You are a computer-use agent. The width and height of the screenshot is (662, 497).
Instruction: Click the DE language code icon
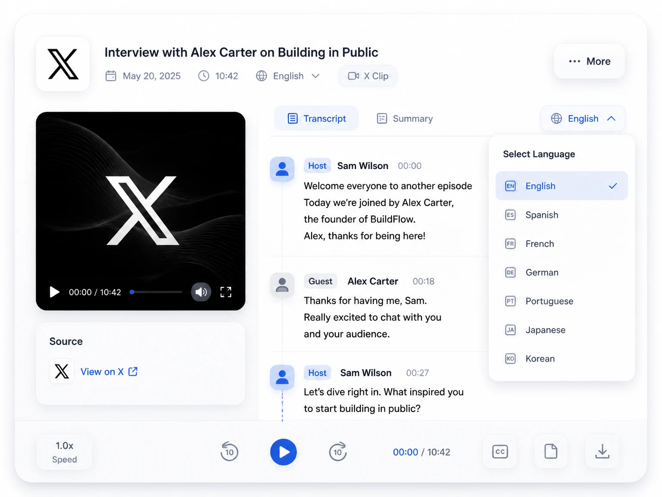(x=510, y=272)
